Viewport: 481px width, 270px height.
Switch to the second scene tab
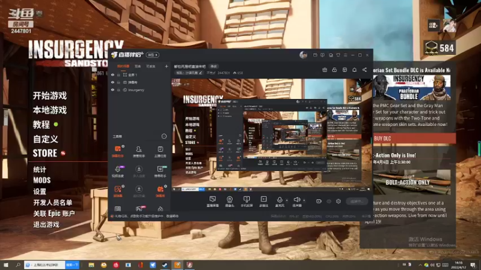click(x=138, y=66)
